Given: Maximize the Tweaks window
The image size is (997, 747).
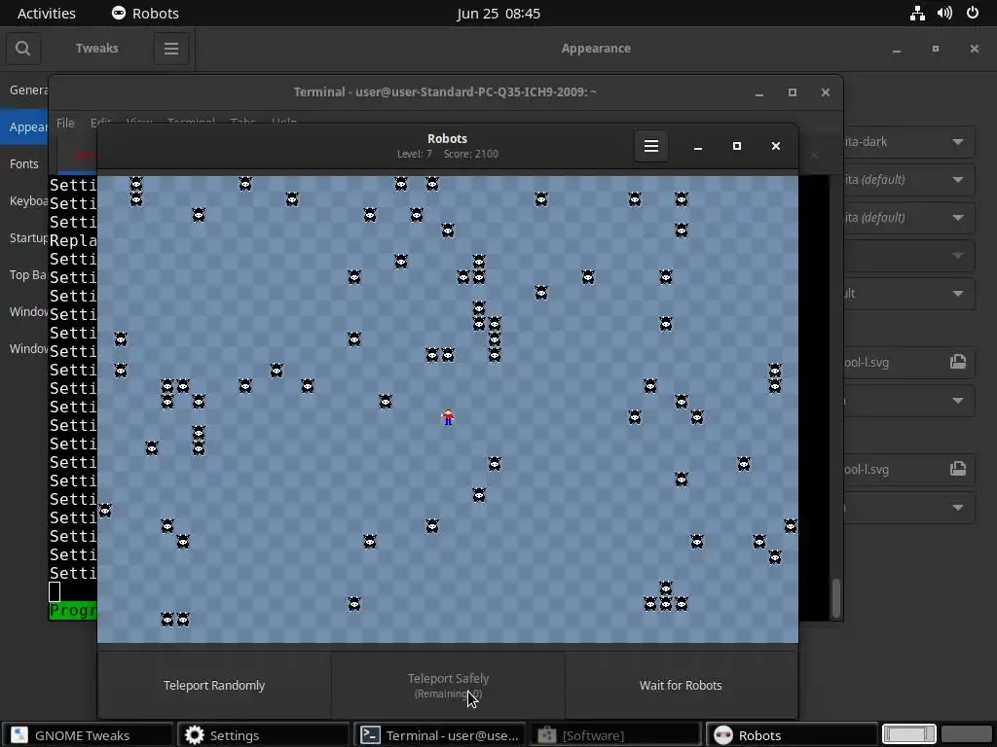Looking at the screenshot, I should [x=936, y=49].
